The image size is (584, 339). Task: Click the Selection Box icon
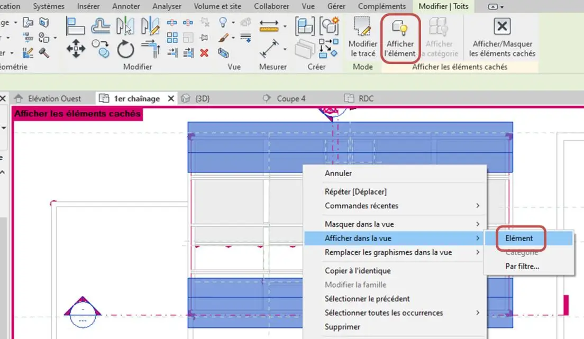tap(223, 53)
